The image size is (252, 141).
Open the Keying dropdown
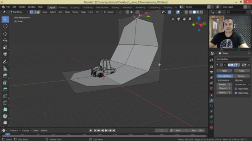(27, 130)
